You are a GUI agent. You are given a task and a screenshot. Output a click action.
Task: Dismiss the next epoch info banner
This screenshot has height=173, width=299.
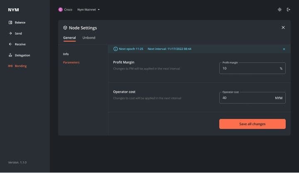tap(284, 49)
